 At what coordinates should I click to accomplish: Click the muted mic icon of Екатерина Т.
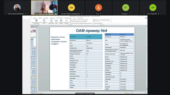tap(130, 14)
